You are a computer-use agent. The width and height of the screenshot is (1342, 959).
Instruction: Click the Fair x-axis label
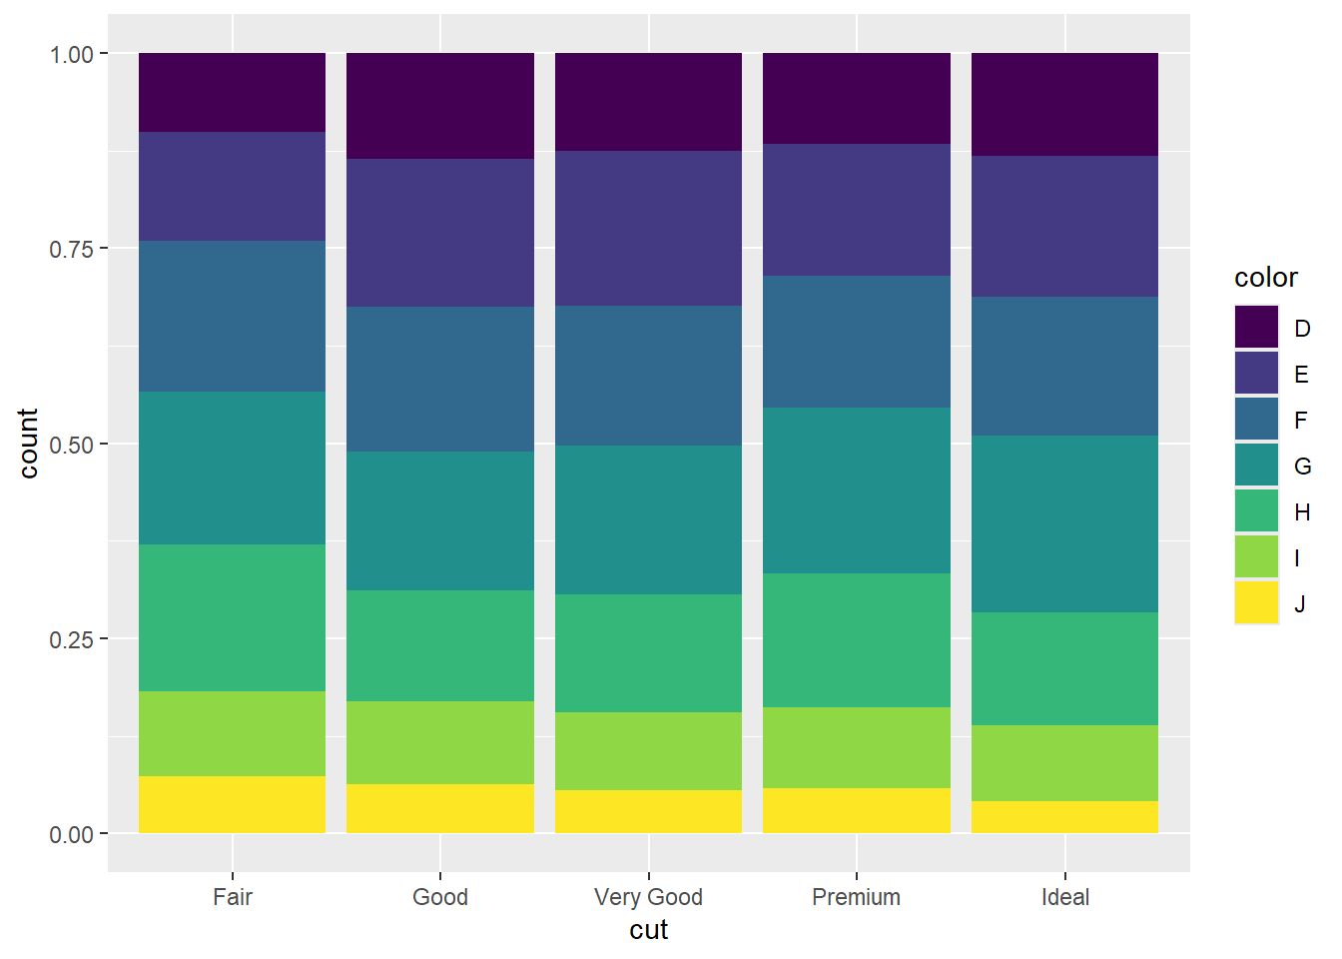coord(233,897)
